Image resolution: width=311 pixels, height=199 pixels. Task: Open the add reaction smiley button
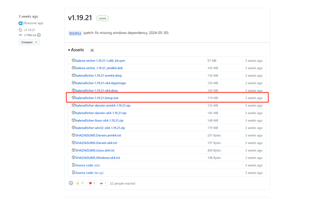[71, 183]
